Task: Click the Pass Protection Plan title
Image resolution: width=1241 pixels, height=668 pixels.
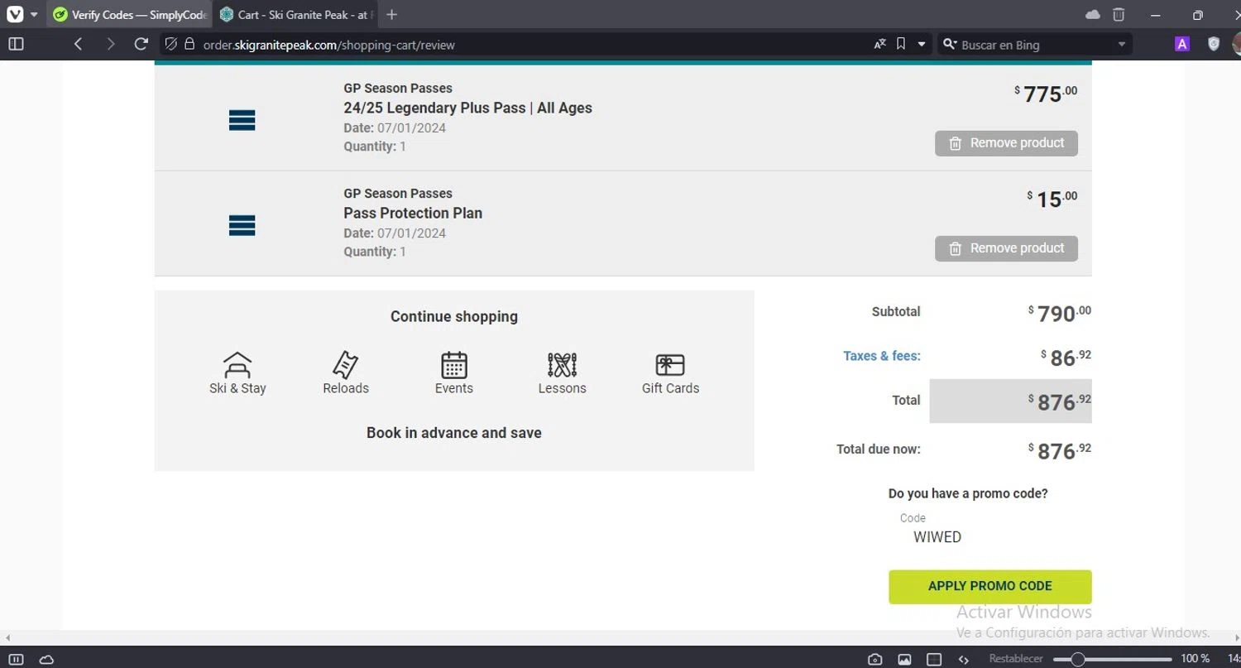Action: tap(413, 213)
